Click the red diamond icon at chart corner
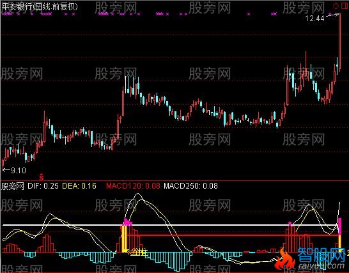The height and width of the screenshot is (273, 349). [x=336, y=6]
